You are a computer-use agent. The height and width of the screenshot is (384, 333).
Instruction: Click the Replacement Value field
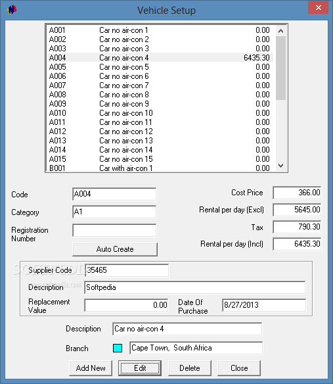click(127, 305)
